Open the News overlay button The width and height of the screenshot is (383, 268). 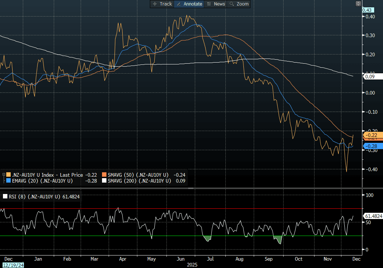(x=216, y=4)
